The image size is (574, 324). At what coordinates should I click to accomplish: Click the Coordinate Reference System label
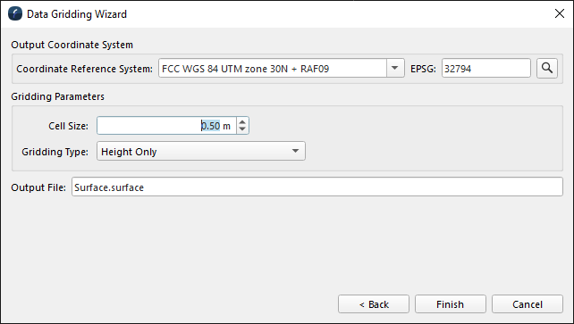tap(85, 69)
